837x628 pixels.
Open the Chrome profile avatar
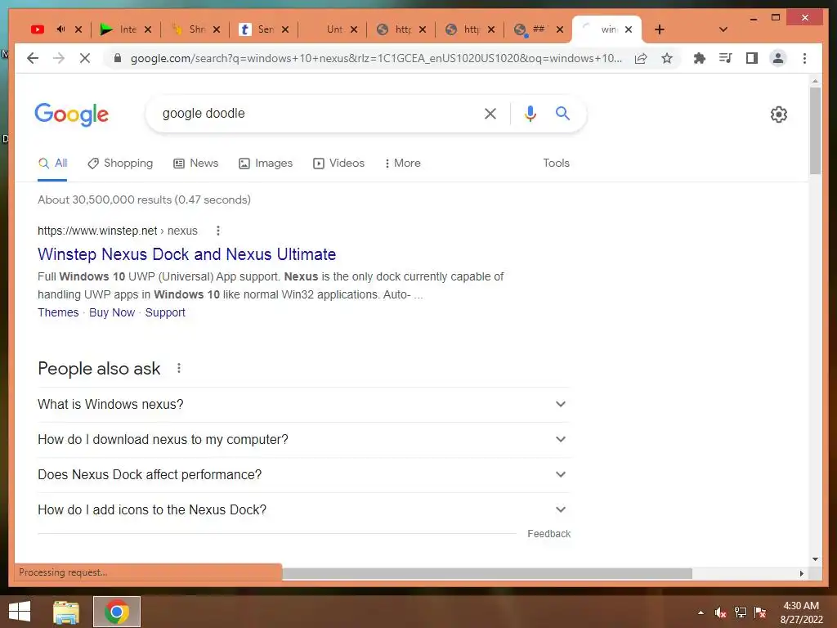778,58
